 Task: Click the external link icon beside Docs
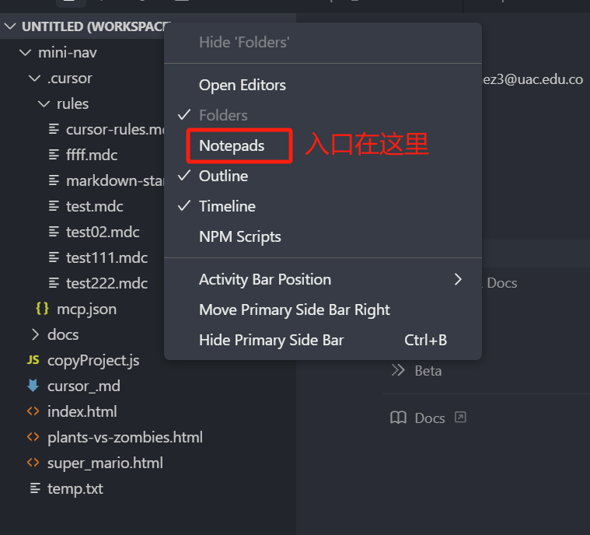460,417
